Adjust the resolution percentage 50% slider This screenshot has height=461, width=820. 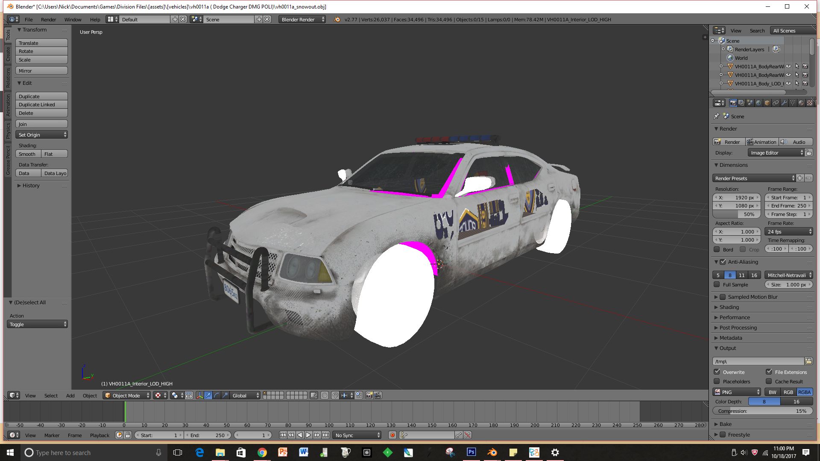pyautogui.click(x=737, y=214)
